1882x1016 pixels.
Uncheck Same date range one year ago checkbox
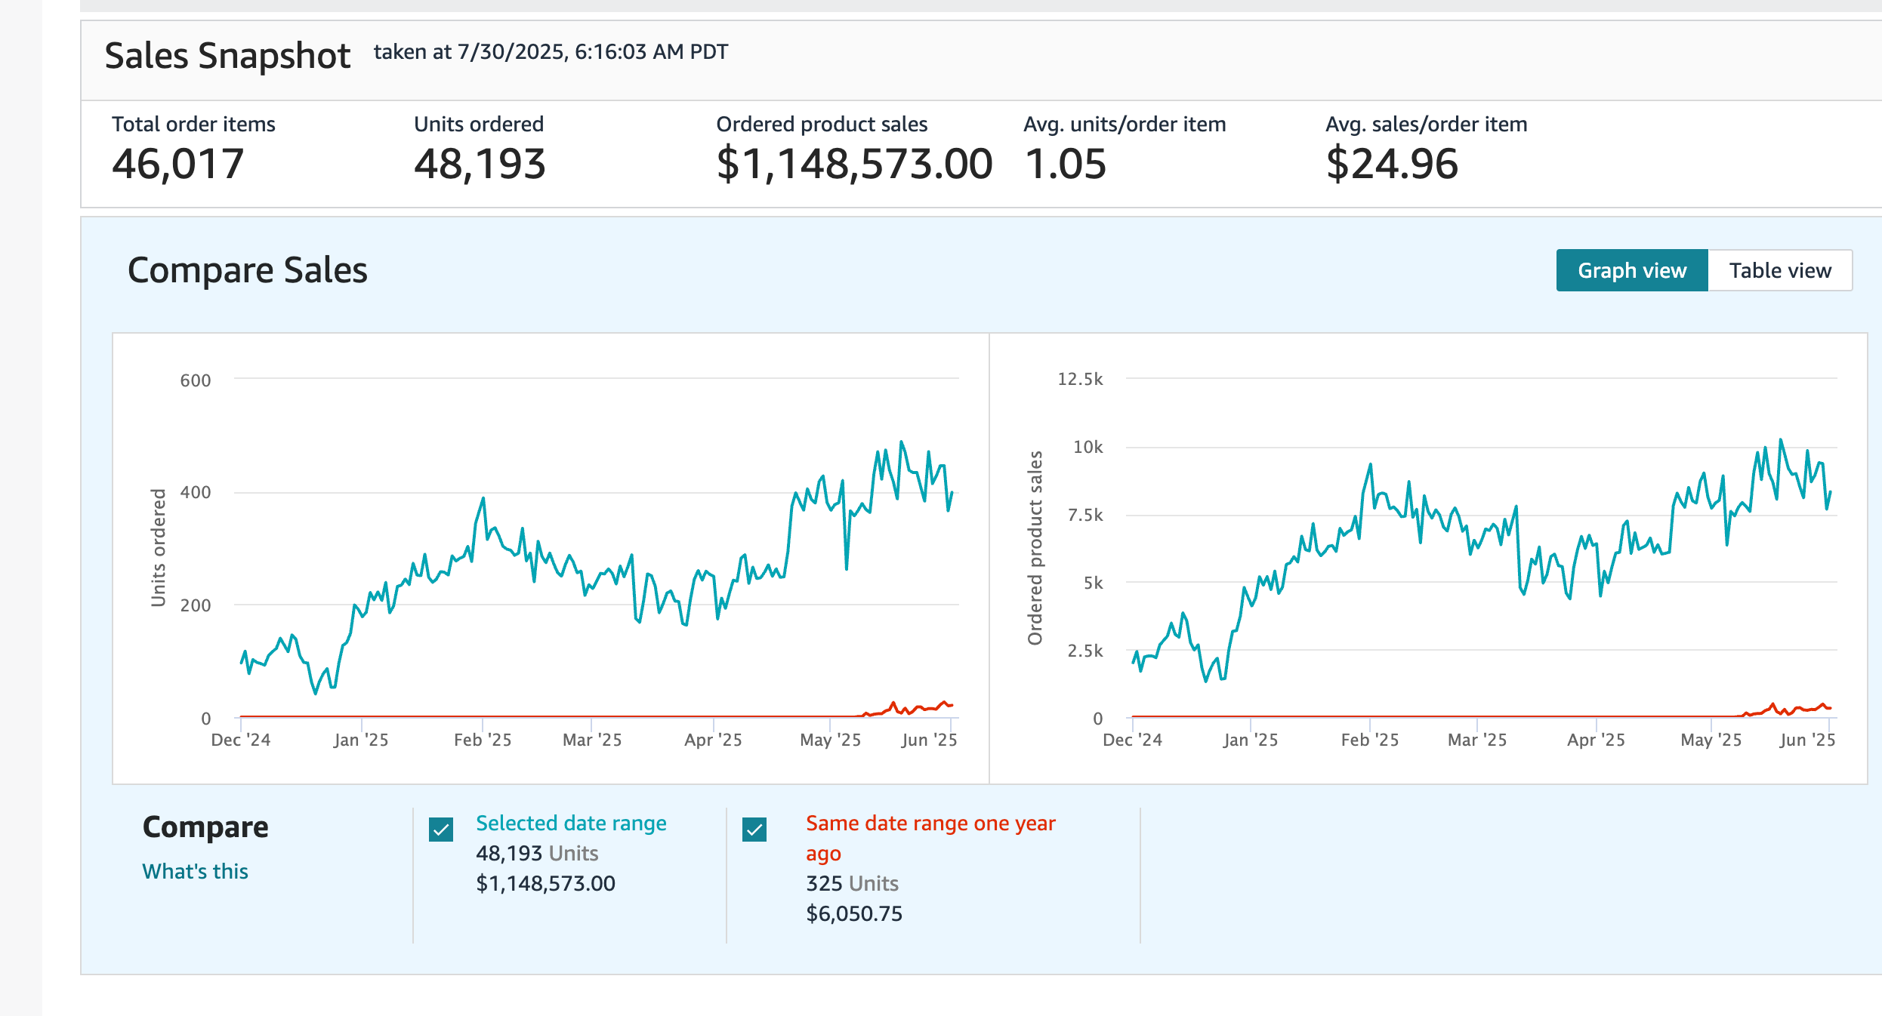click(x=754, y=830)
